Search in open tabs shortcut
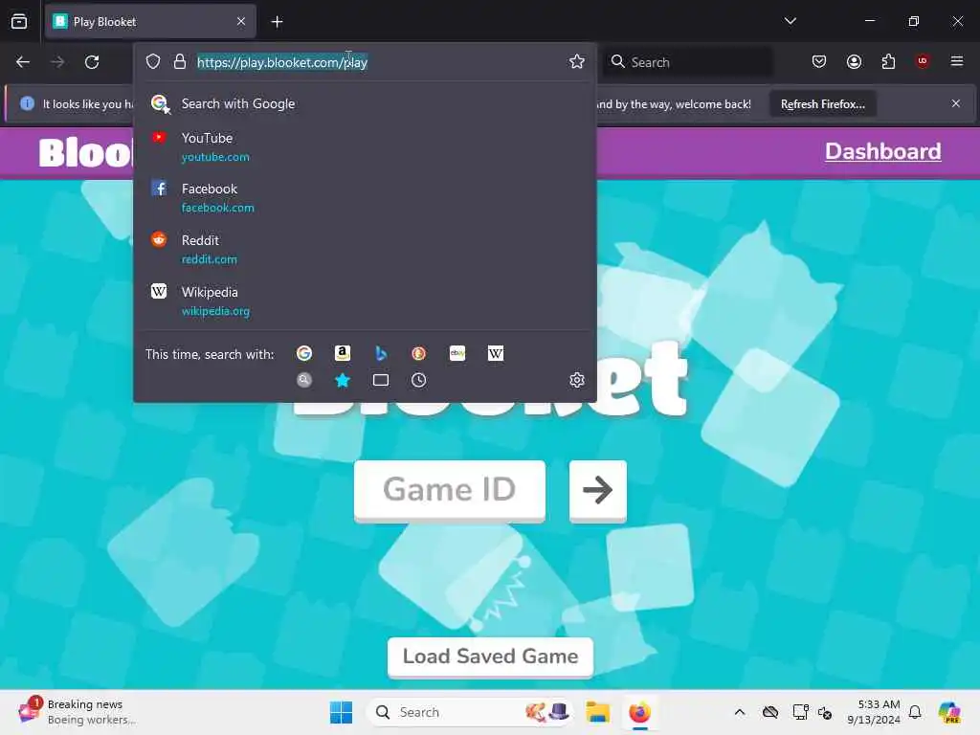The height and width of the screenshot is (735, 980). point(381,380)
